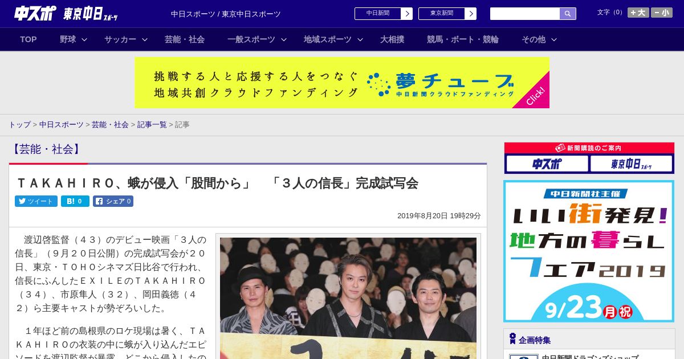Click the article photo of three actors
This screenshot has height=359, width=684.
click(x=348, y=297)
